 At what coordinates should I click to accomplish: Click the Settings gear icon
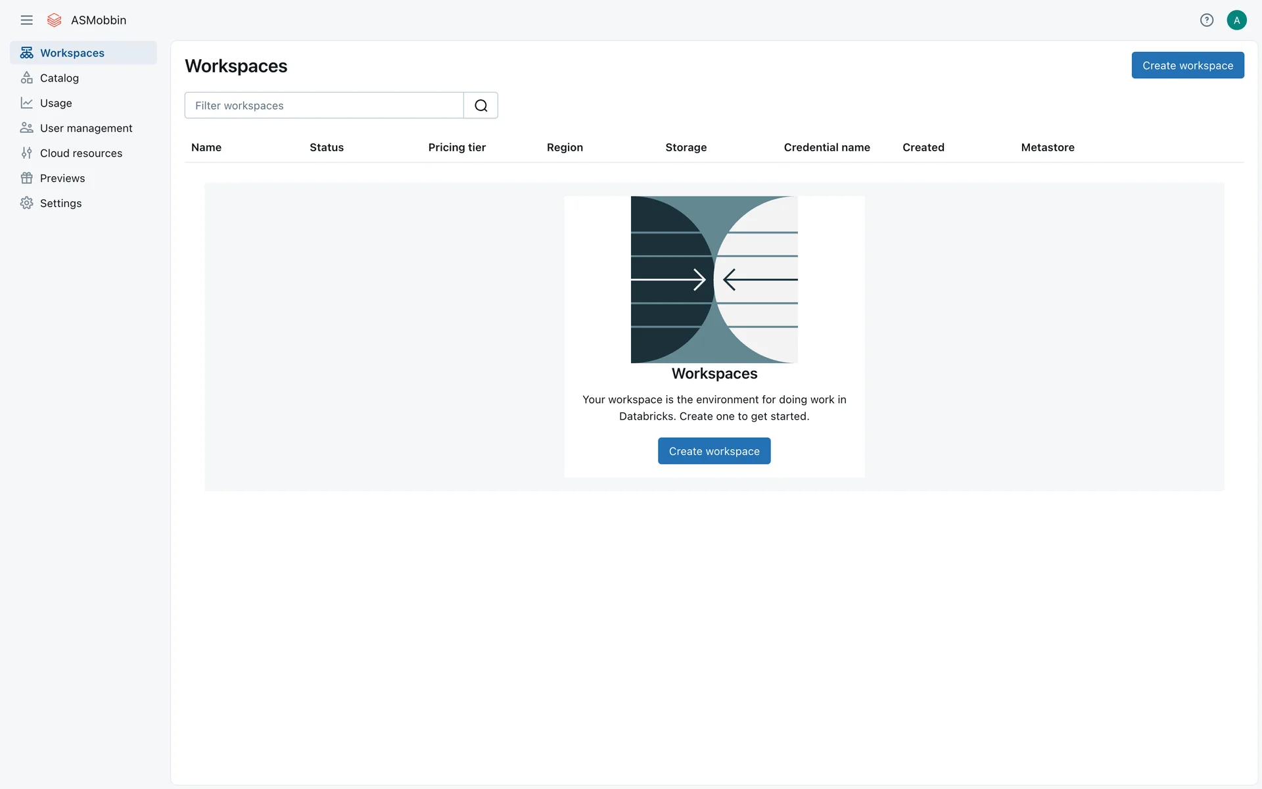coord(26,203)
